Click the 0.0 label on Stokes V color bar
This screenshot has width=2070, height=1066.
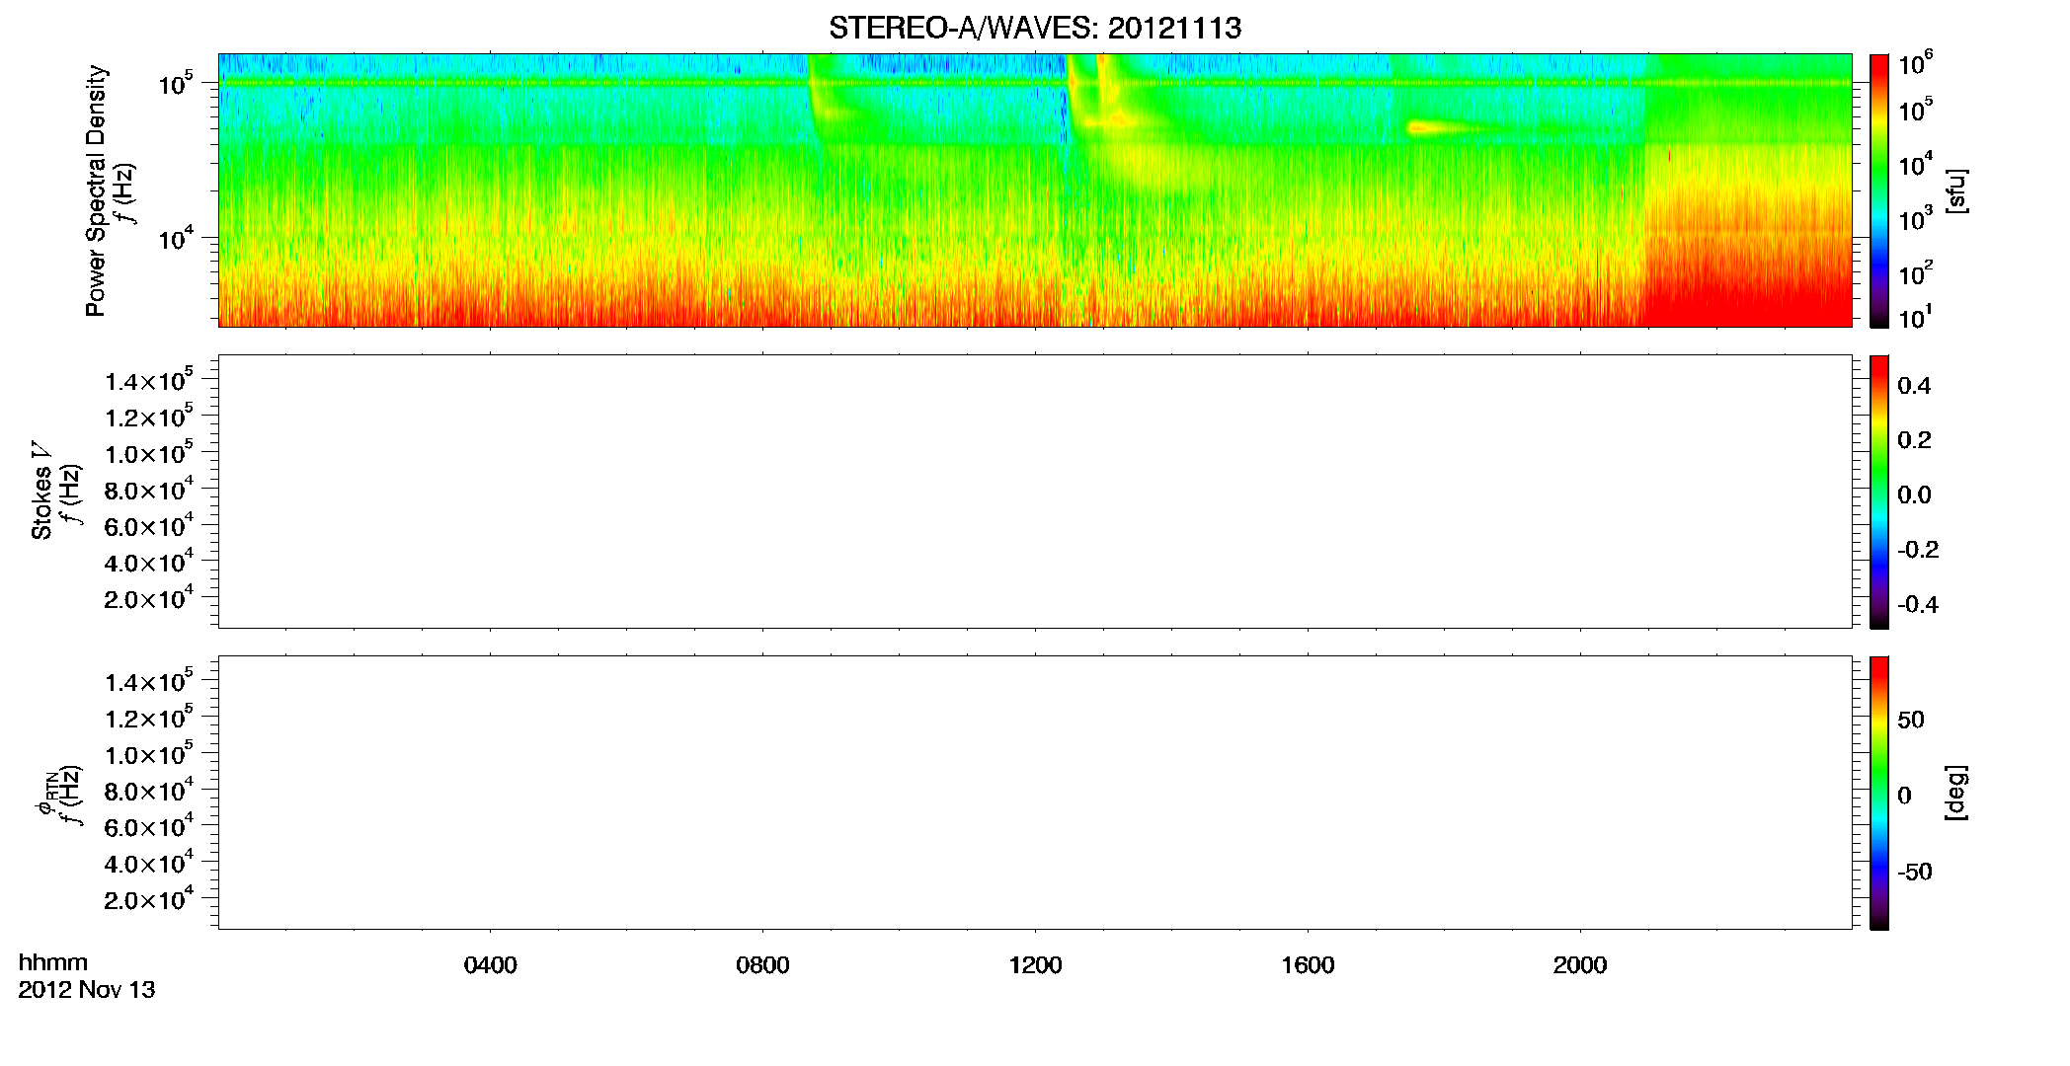click(x=1914, y=495)
